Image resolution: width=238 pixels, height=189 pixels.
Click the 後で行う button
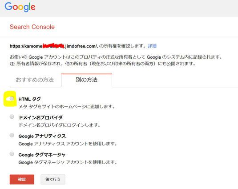53,180
